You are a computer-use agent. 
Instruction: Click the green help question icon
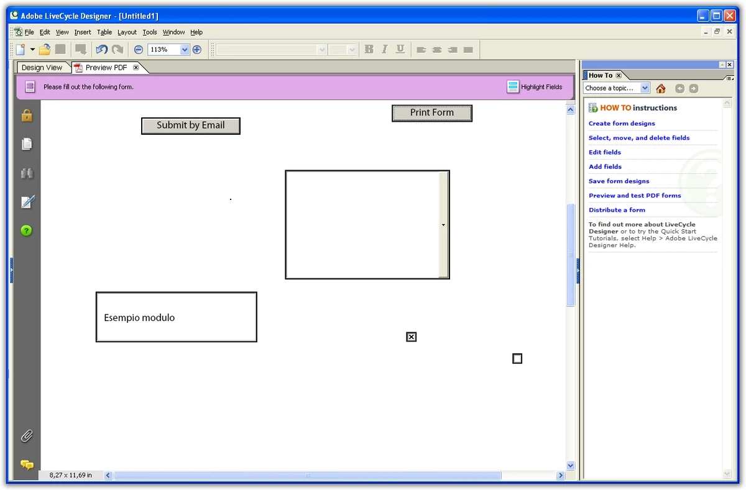26,230
